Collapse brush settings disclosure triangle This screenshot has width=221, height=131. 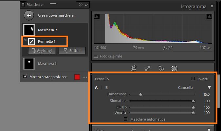click(209, 88)
